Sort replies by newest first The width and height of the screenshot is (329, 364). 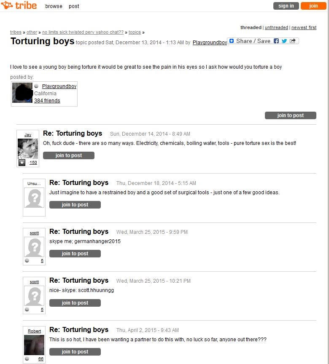(x=304, y=27)
